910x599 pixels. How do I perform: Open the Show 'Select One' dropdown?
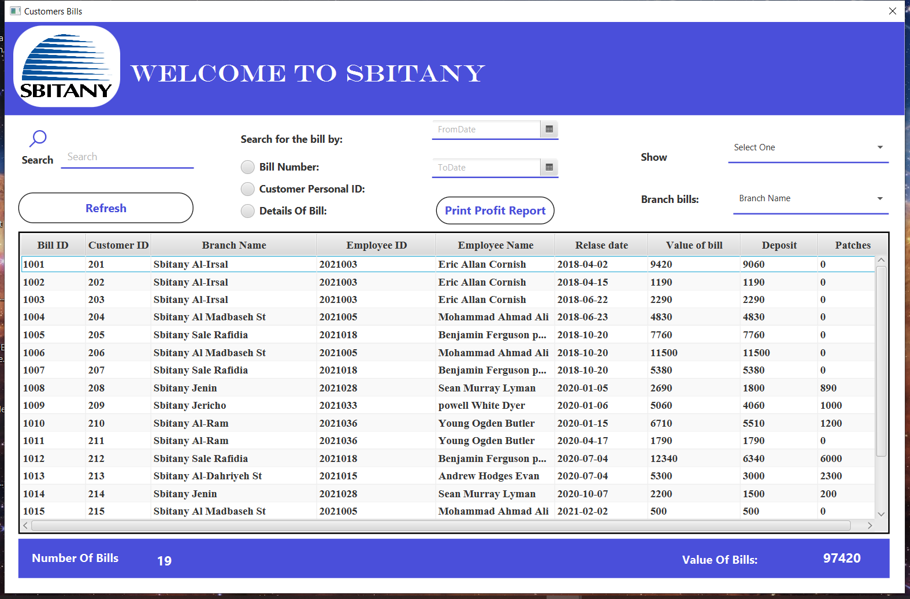coord(808,148)
